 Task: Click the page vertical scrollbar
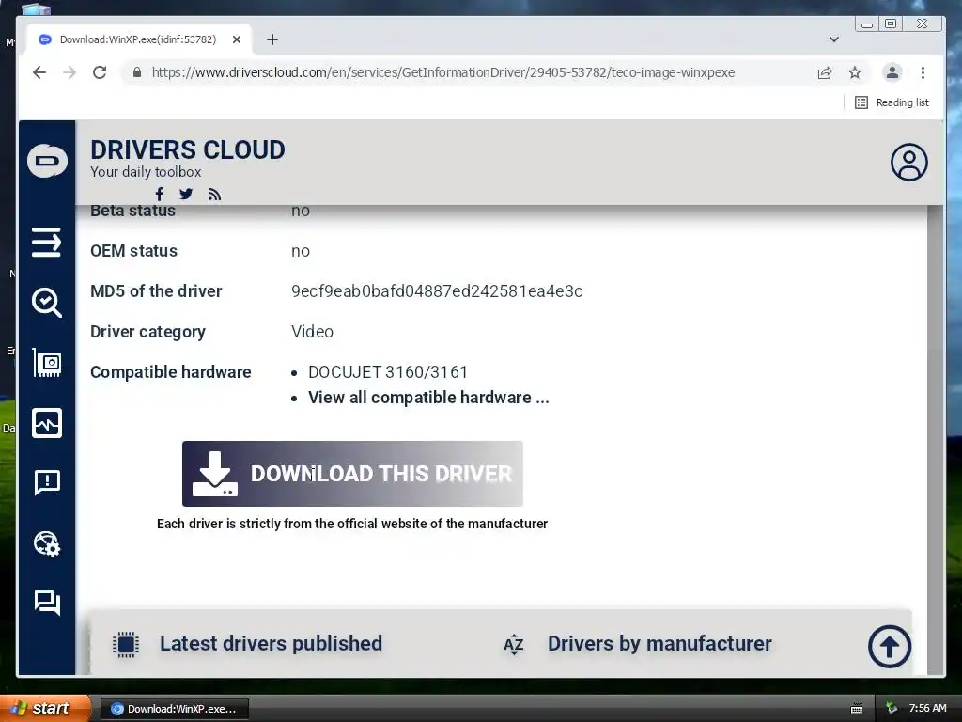(x=935, y=440)
